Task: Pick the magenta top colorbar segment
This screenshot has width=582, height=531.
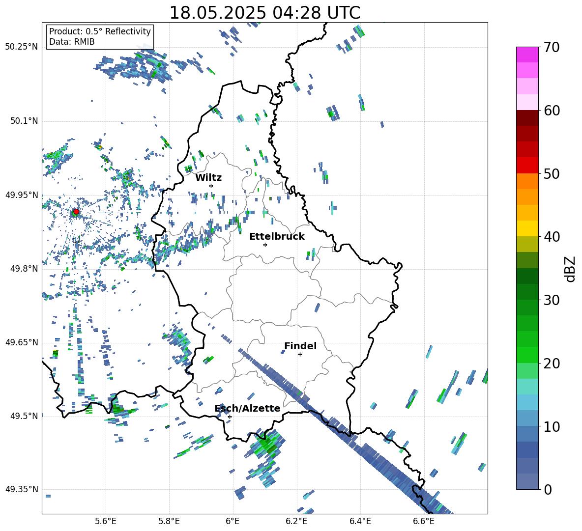Action: (x=527, y=55)
